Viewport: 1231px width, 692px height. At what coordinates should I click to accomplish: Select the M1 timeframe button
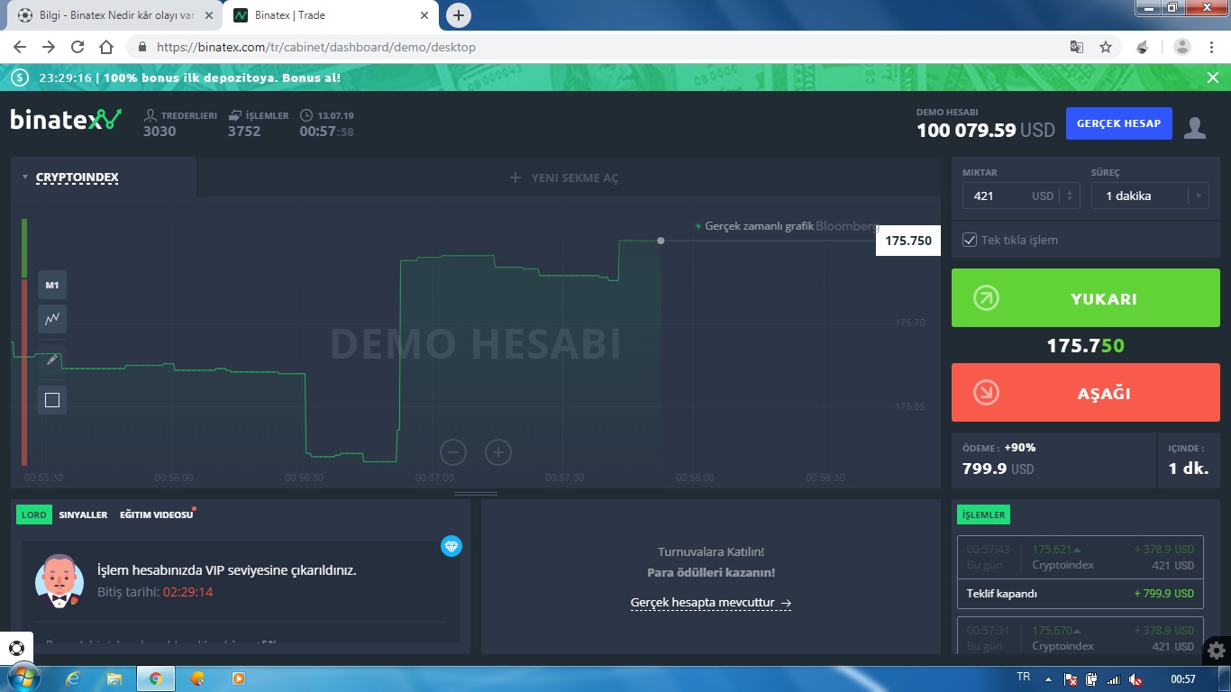pyautogui.click(x=52, y=285)
